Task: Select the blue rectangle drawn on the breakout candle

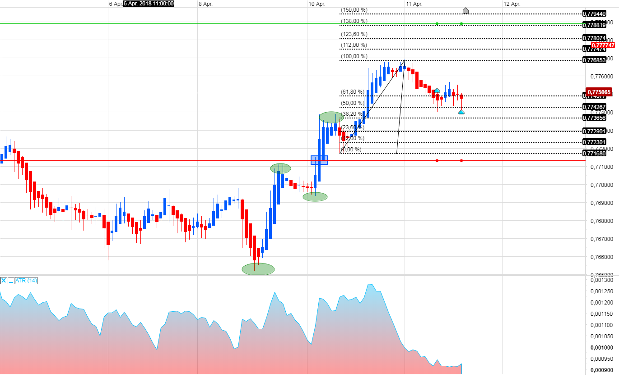Action: tap(319, 159)
